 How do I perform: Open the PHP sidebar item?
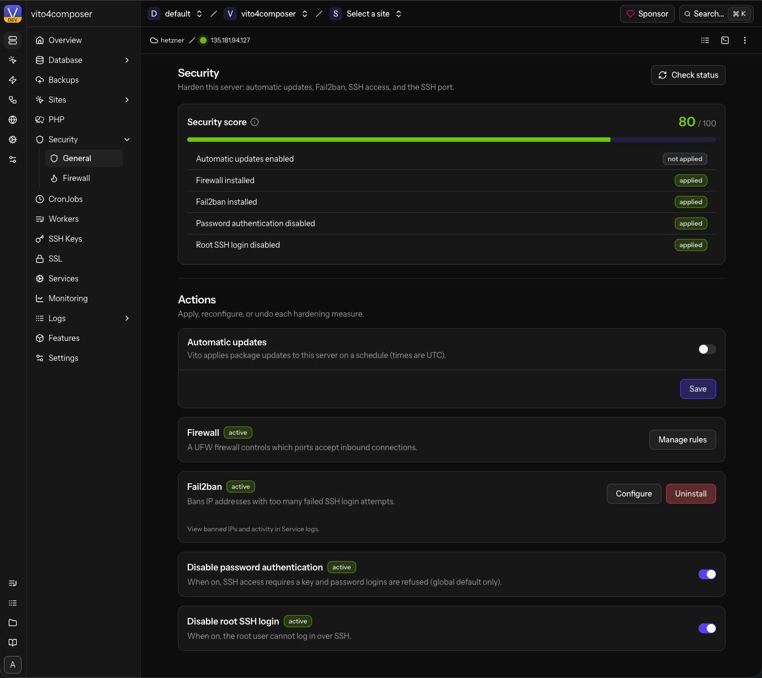pyautogui.click(x=83, y=120)
